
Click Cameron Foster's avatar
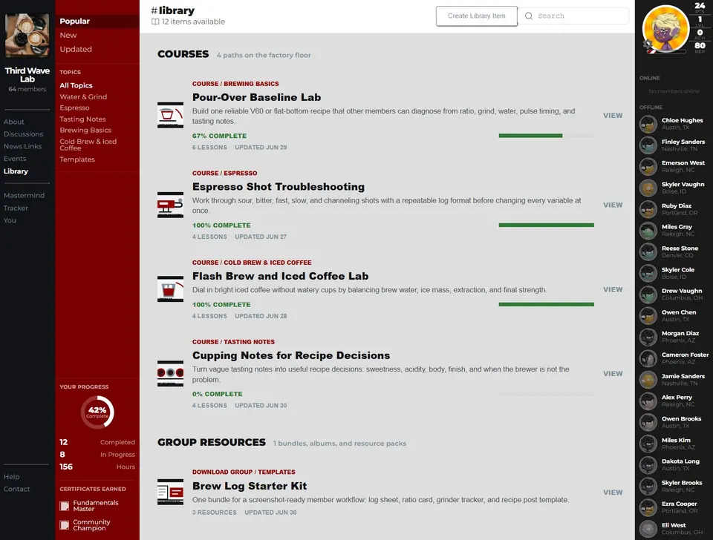648,358
